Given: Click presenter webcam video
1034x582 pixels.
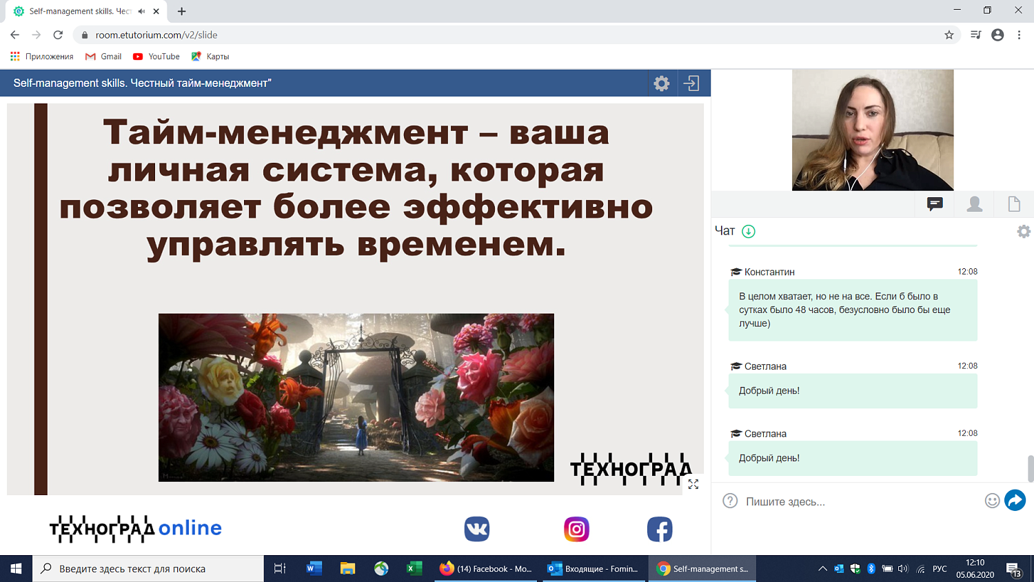Looking at the screenshot, I should tap(873, 130).
